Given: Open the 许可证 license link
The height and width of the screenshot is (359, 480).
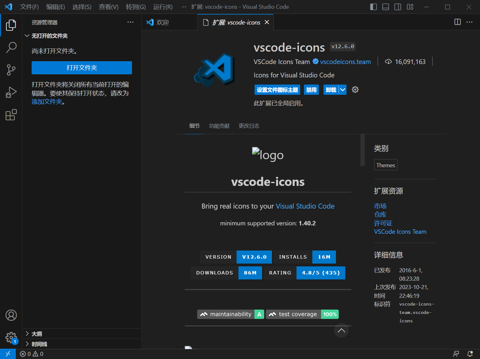Looking at the screenshot, I should 383,223.
